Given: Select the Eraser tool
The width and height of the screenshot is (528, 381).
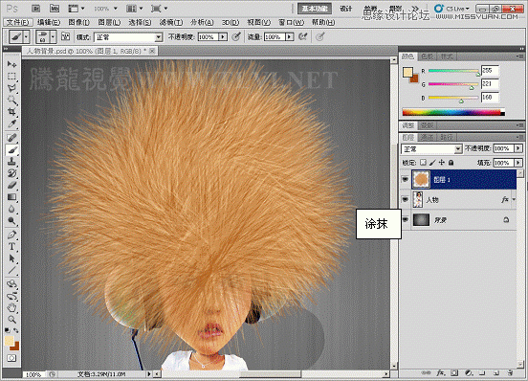Looking at the screenshot, I should coord(11,185).
